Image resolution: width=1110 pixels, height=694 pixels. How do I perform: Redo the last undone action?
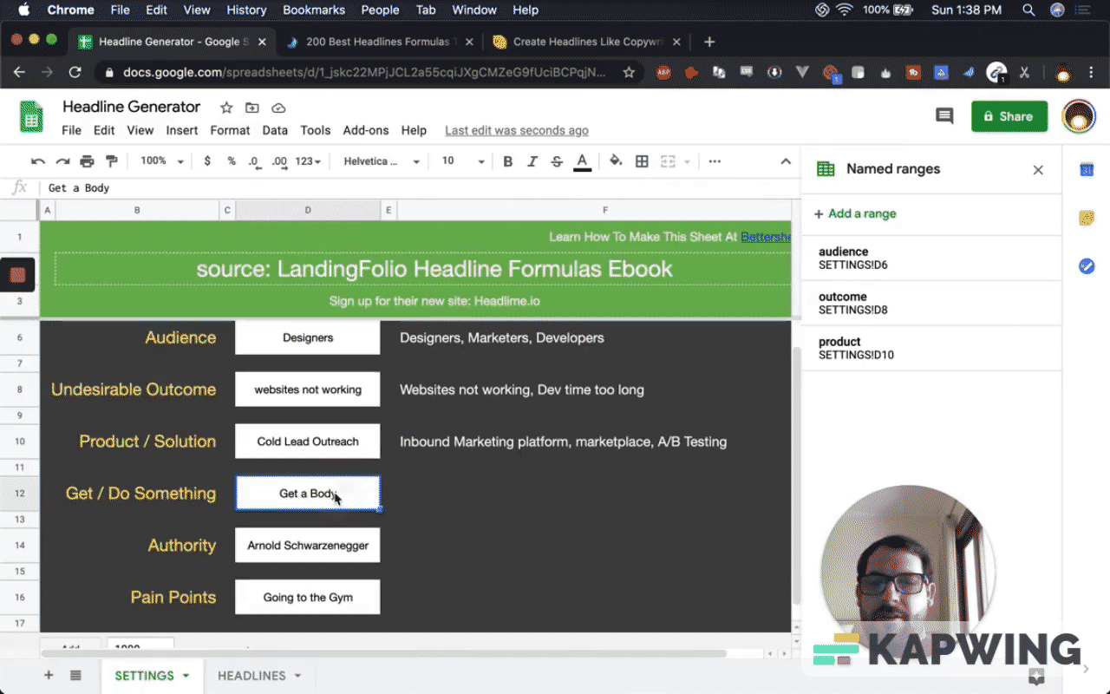pyautogui.click(x=62, y=161)
